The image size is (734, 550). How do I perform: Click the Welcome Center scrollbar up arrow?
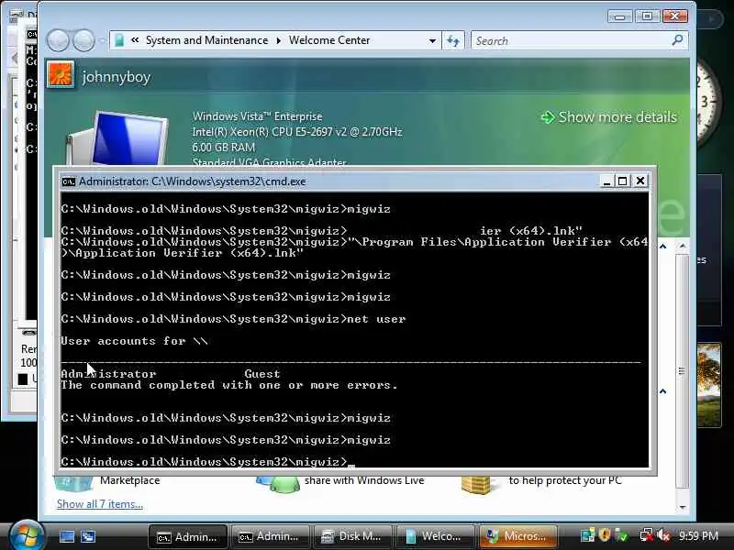pos(683,246)
